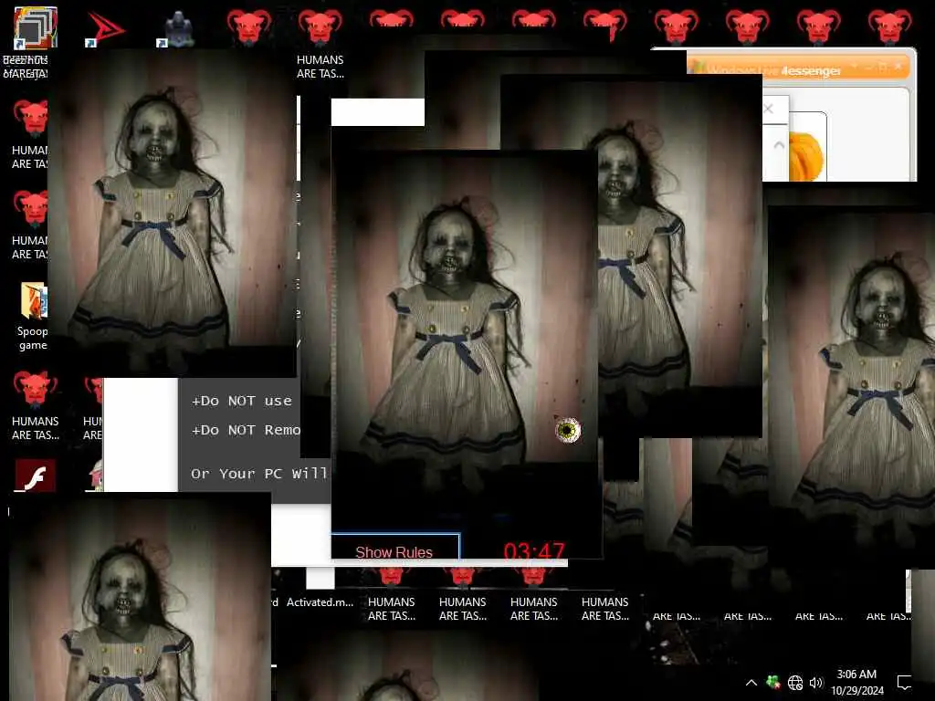Click the Windows Live Messenger title bar
This screenshot has width=935, height=701.
pyautogui.click(x=798, y=68)
